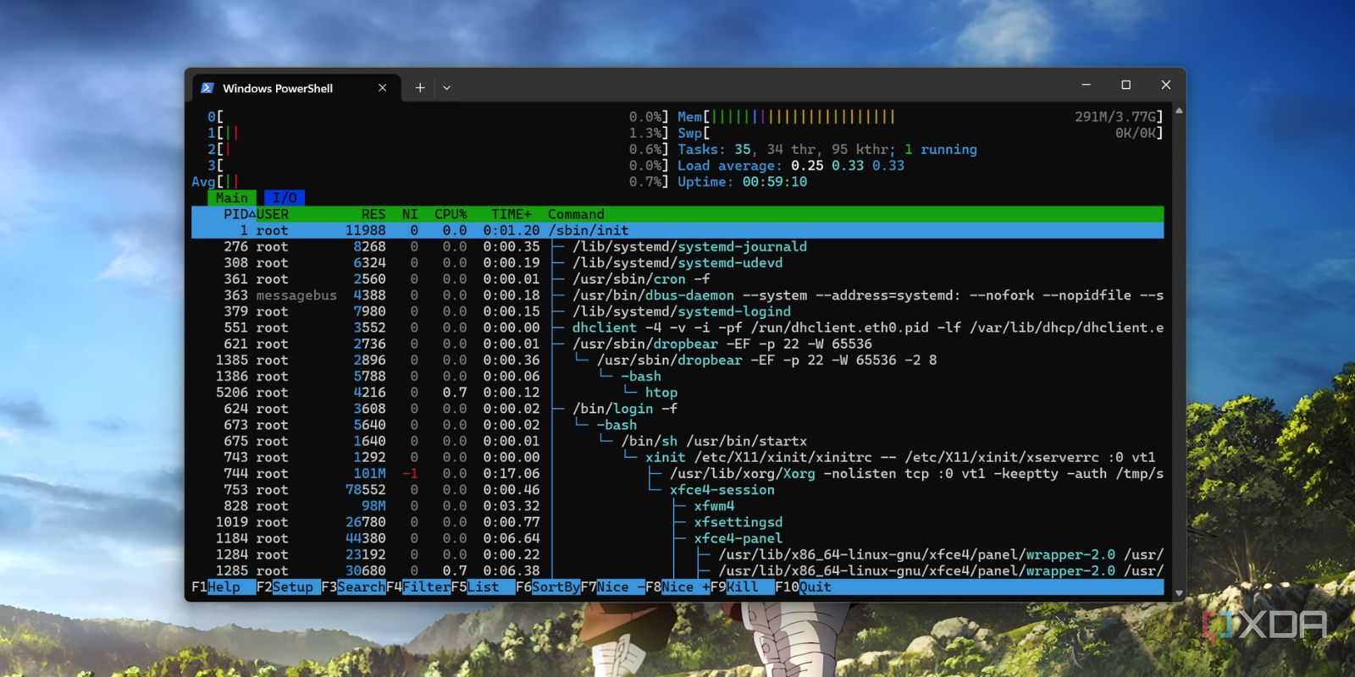Open a new terminal tab with plus button
Image resolution: width=1355 pixels, height=677 pixels.
pos(420,88)
